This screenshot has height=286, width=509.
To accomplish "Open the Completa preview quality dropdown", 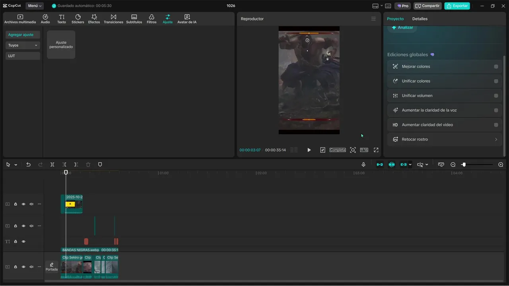I will pos(338,150).
